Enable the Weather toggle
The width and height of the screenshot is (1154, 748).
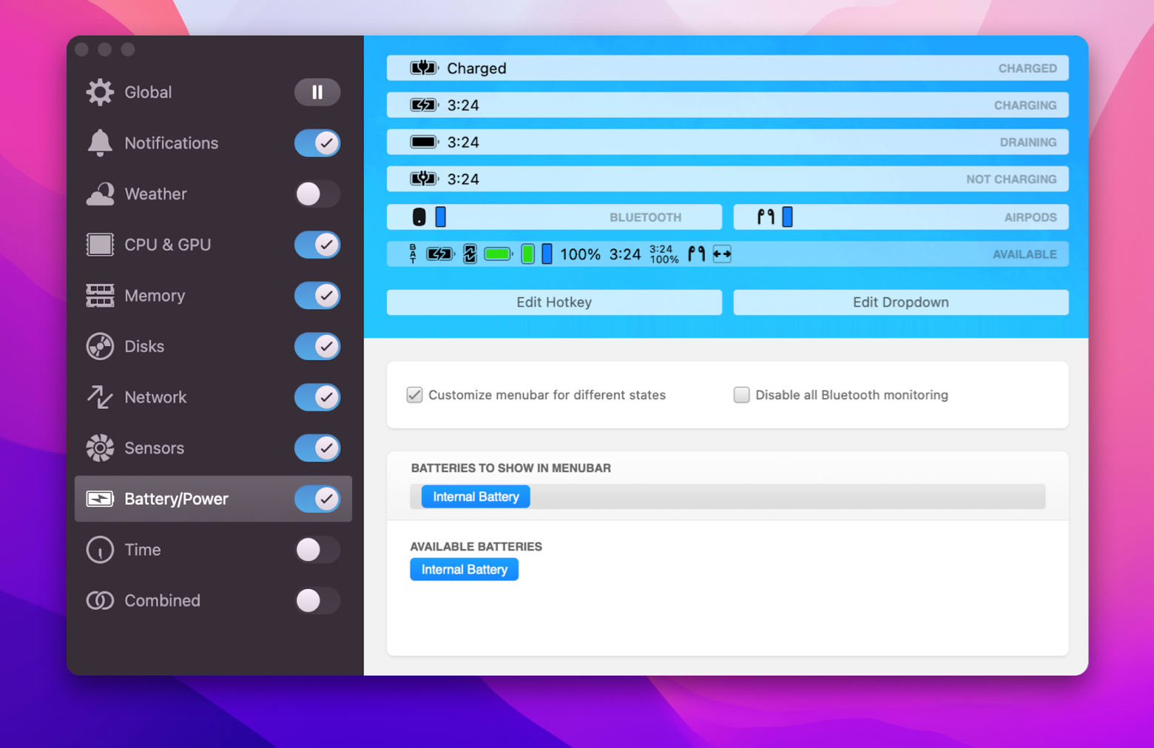317,194
